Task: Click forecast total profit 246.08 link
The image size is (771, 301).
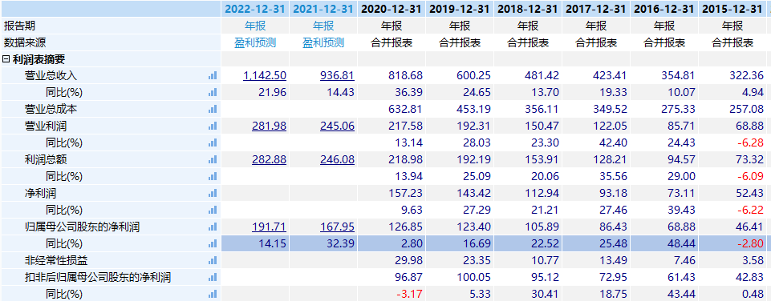Action: [x=337, y=159]
